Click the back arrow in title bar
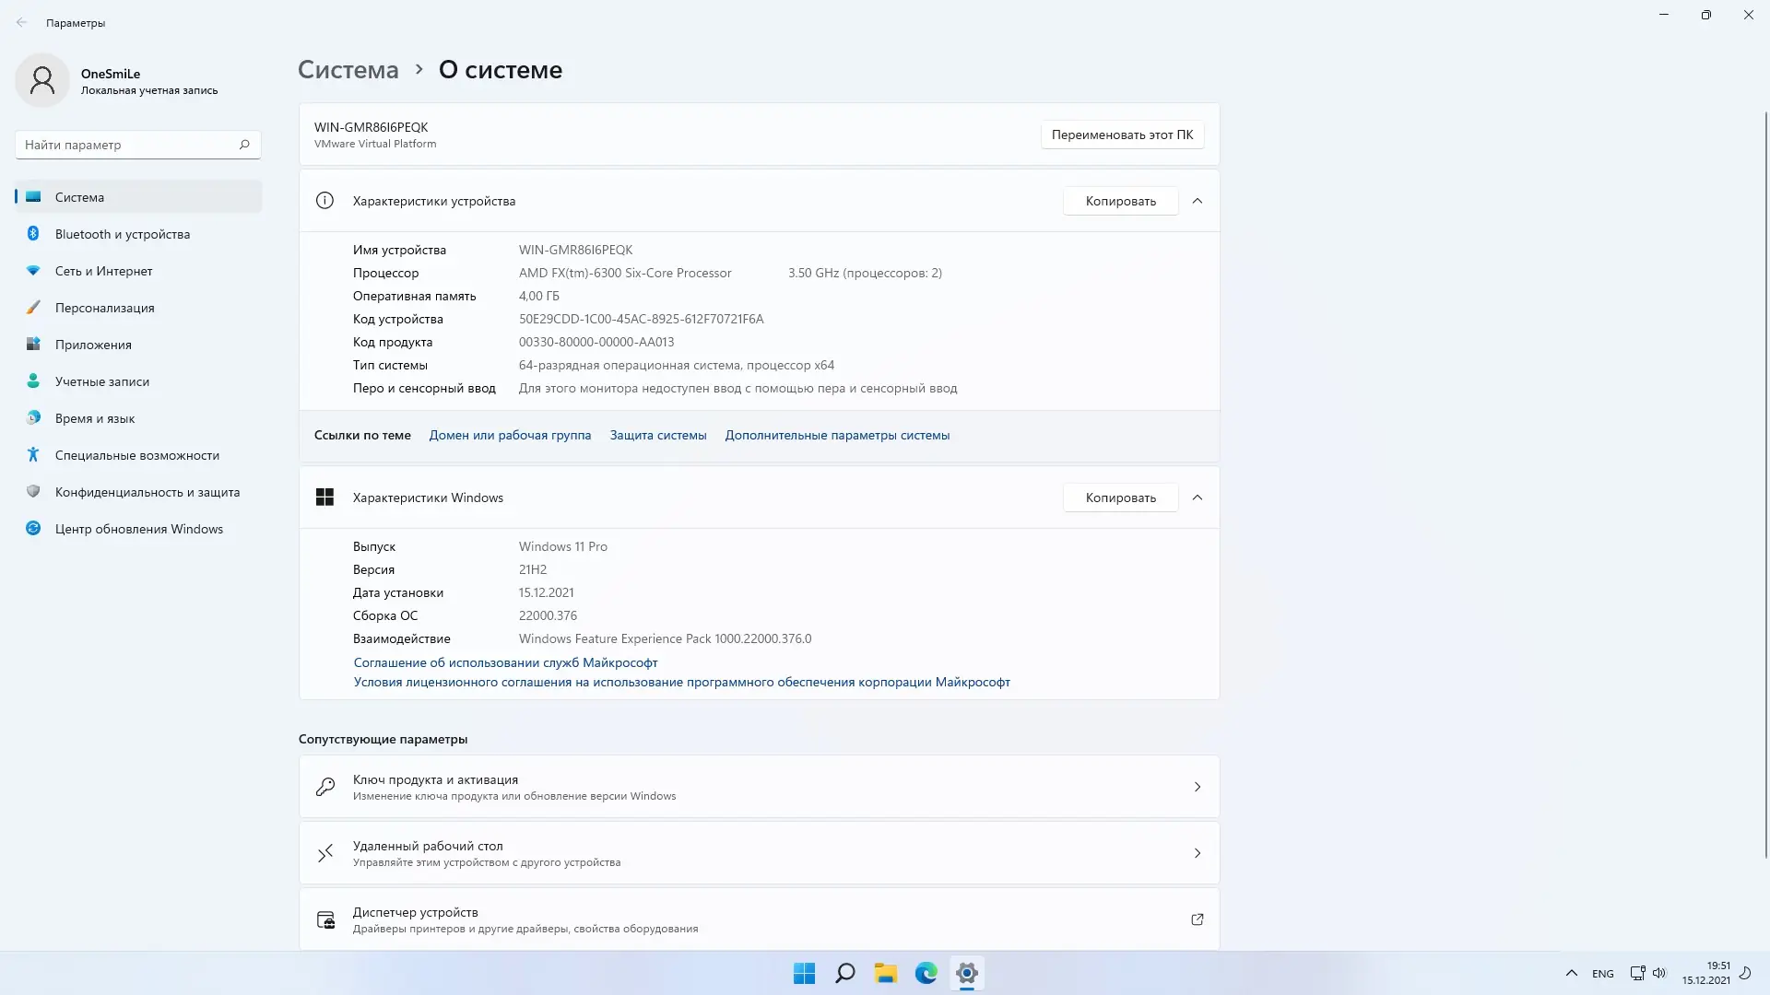 point(21,23)
